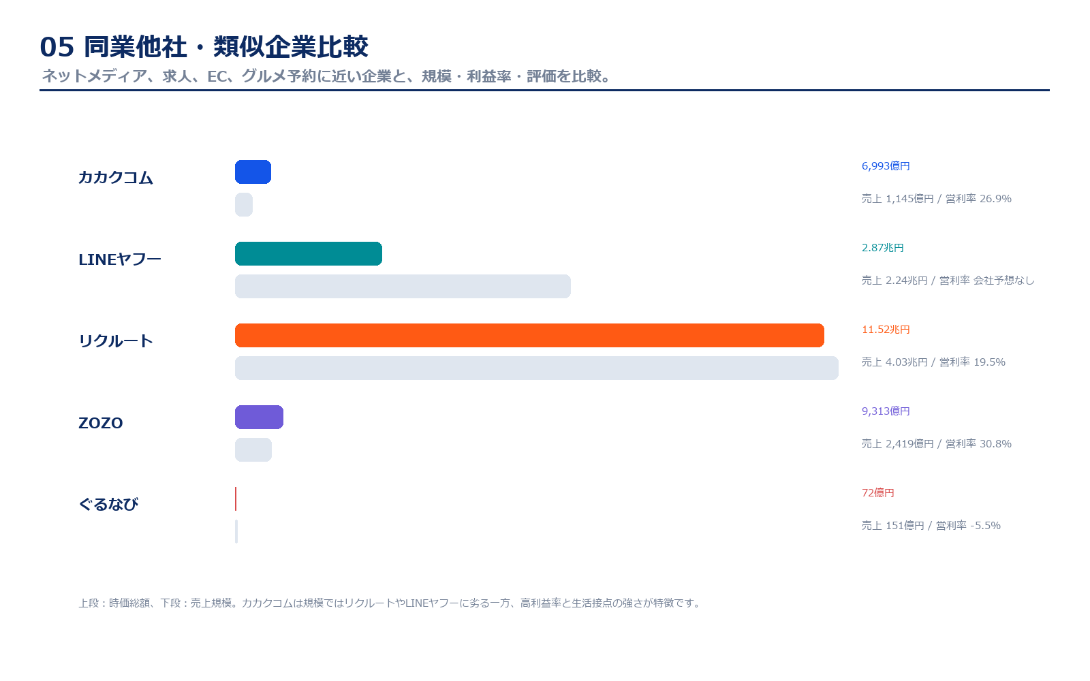Click the footnote starting with 上段：時価総額

click(390, 603)
